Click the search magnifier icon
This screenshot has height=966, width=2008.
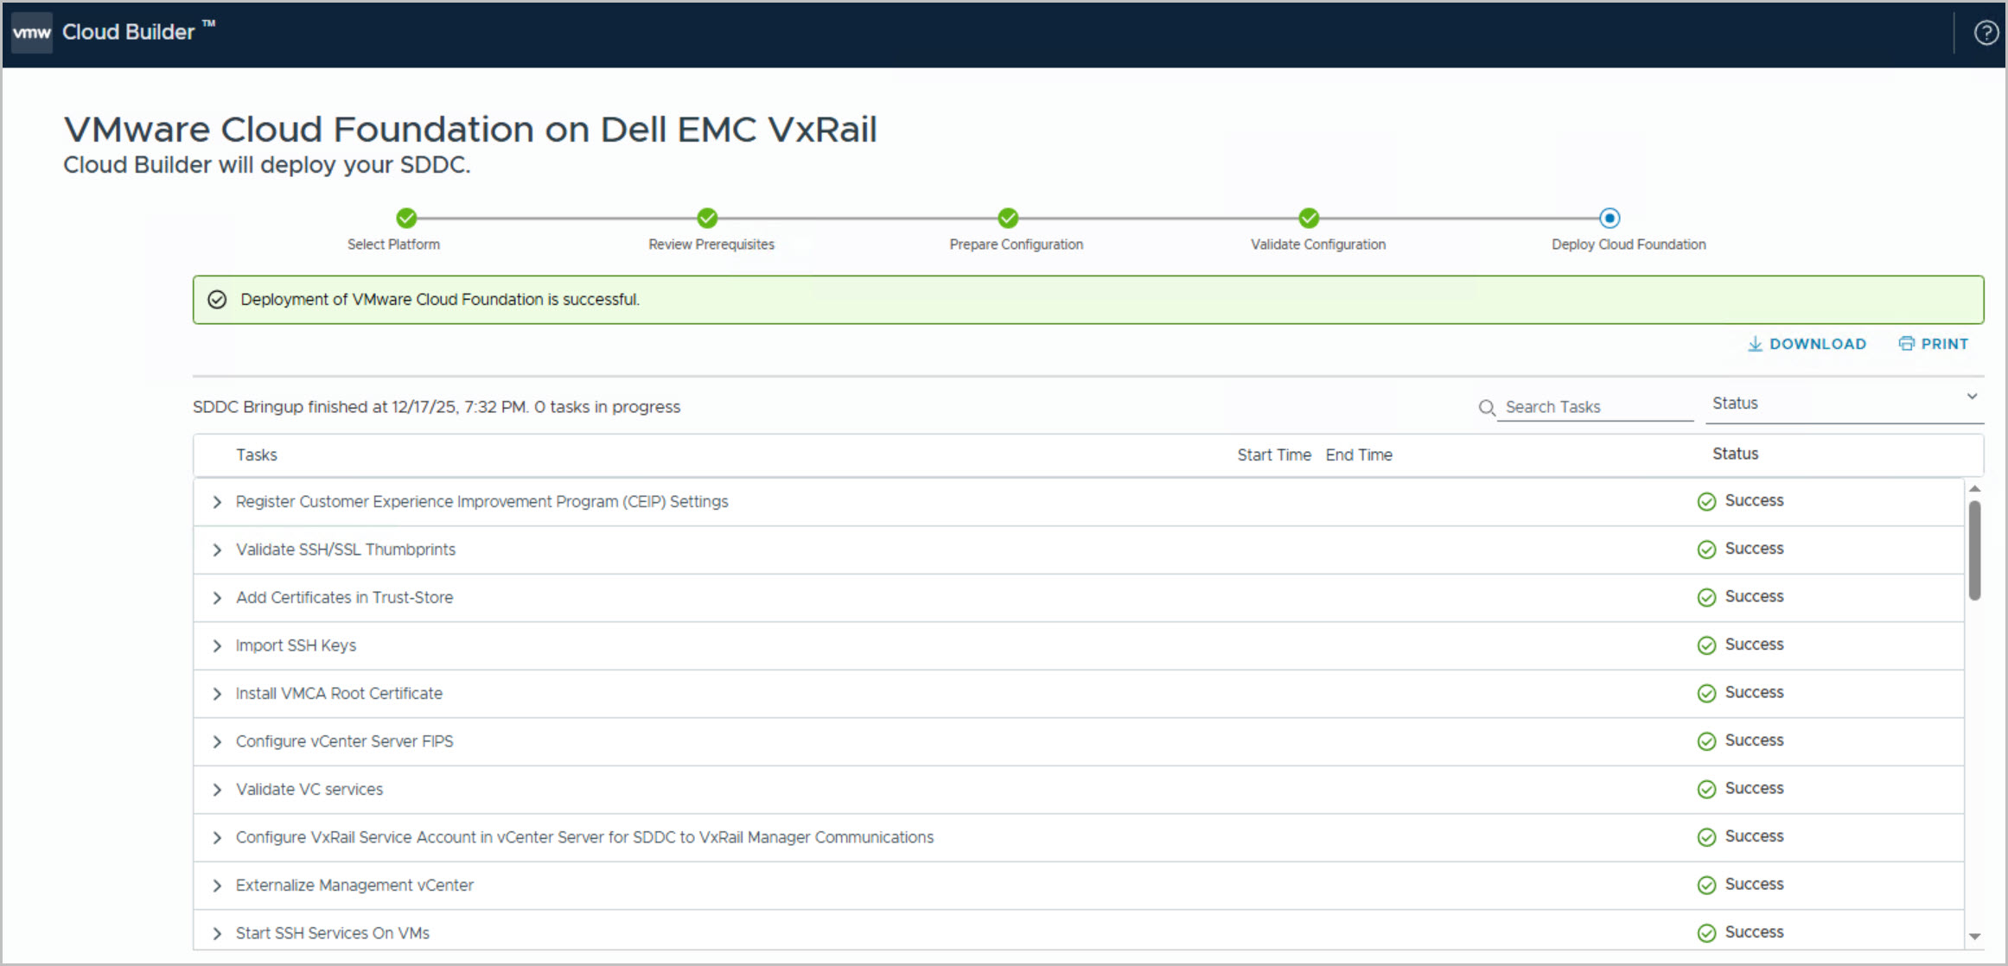click(x=1486, y=407)
